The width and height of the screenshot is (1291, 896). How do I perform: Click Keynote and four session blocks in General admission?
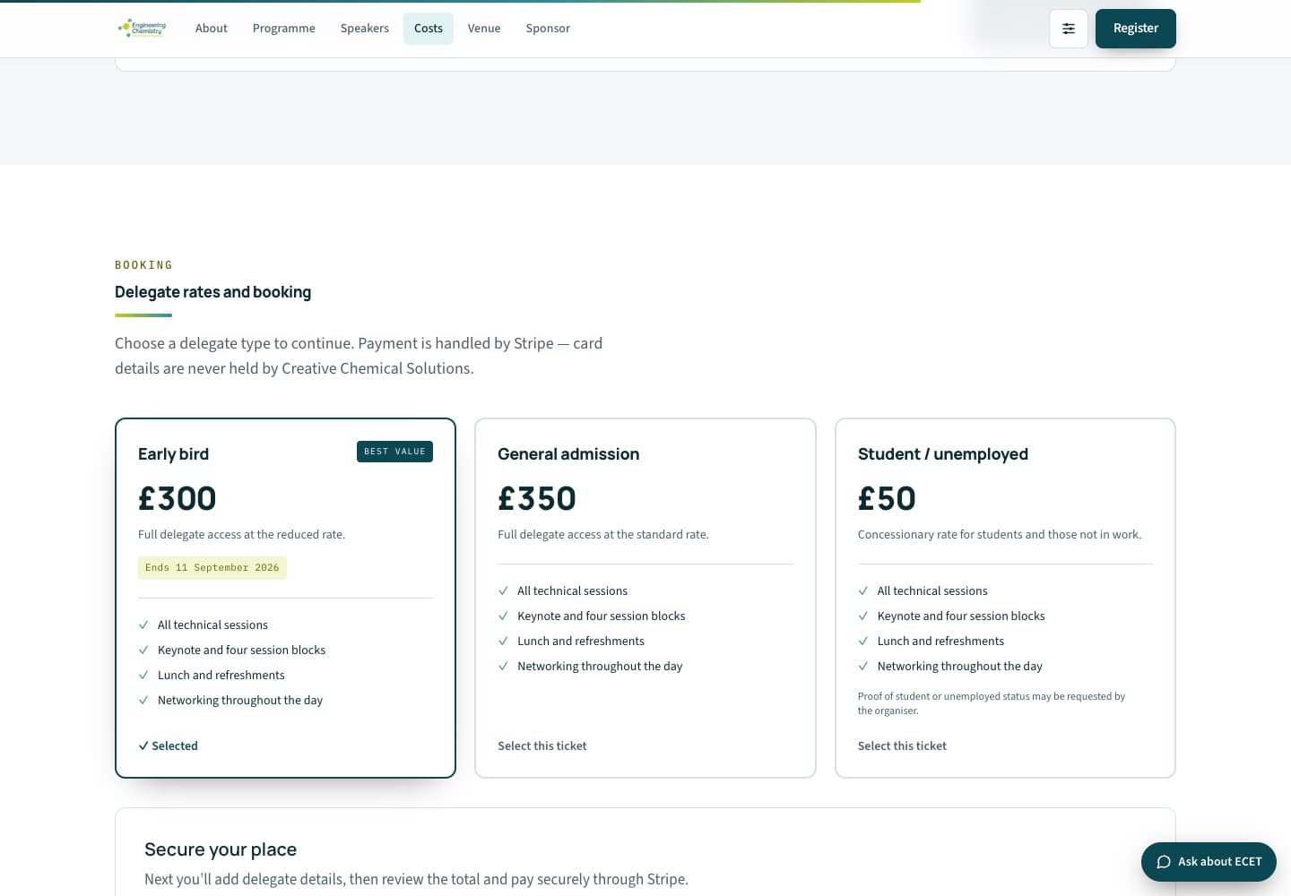pyautogui.click(x=601, y=616)
